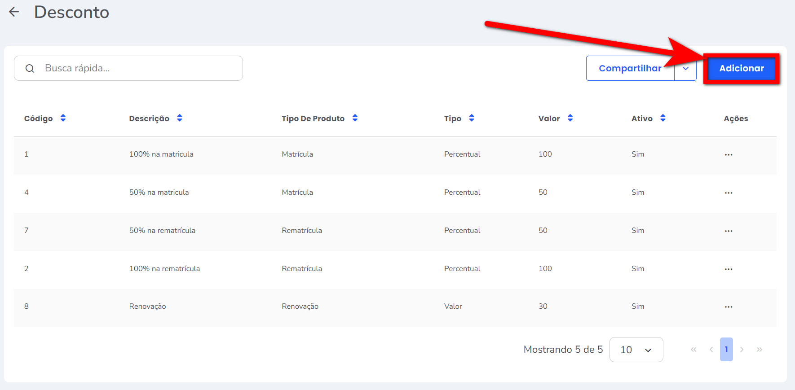Expand the Compartilhar dropdown arrow
This screenshot has width=795, height=390.
(x=685, y=69)
